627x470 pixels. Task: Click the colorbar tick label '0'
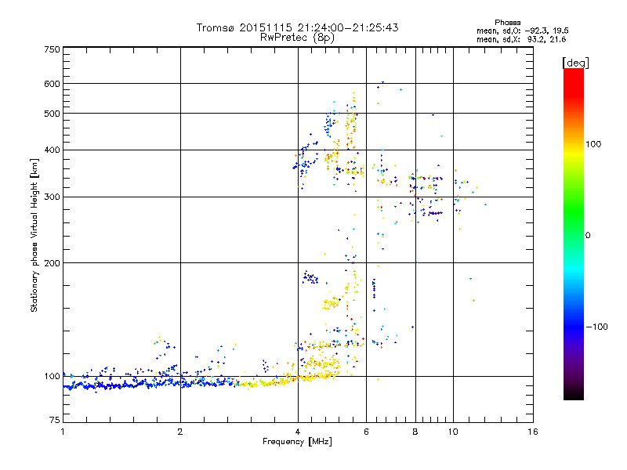[x=588, y=236]
